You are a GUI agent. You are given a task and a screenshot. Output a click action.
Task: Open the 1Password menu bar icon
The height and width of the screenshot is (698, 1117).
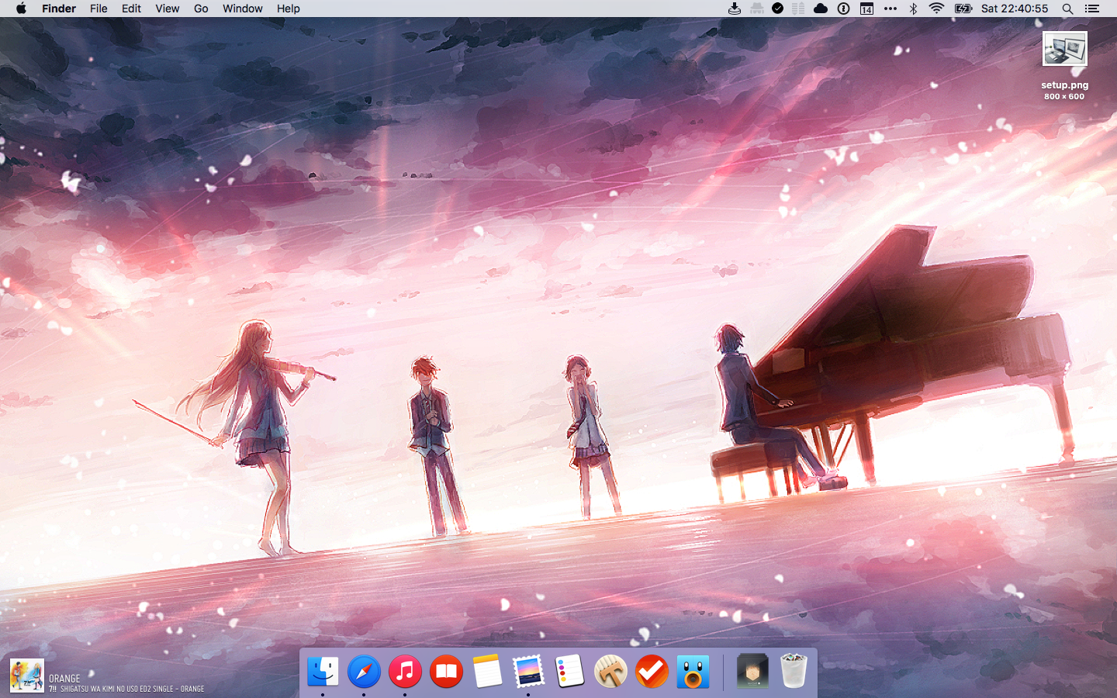click(x=843, y=9)
